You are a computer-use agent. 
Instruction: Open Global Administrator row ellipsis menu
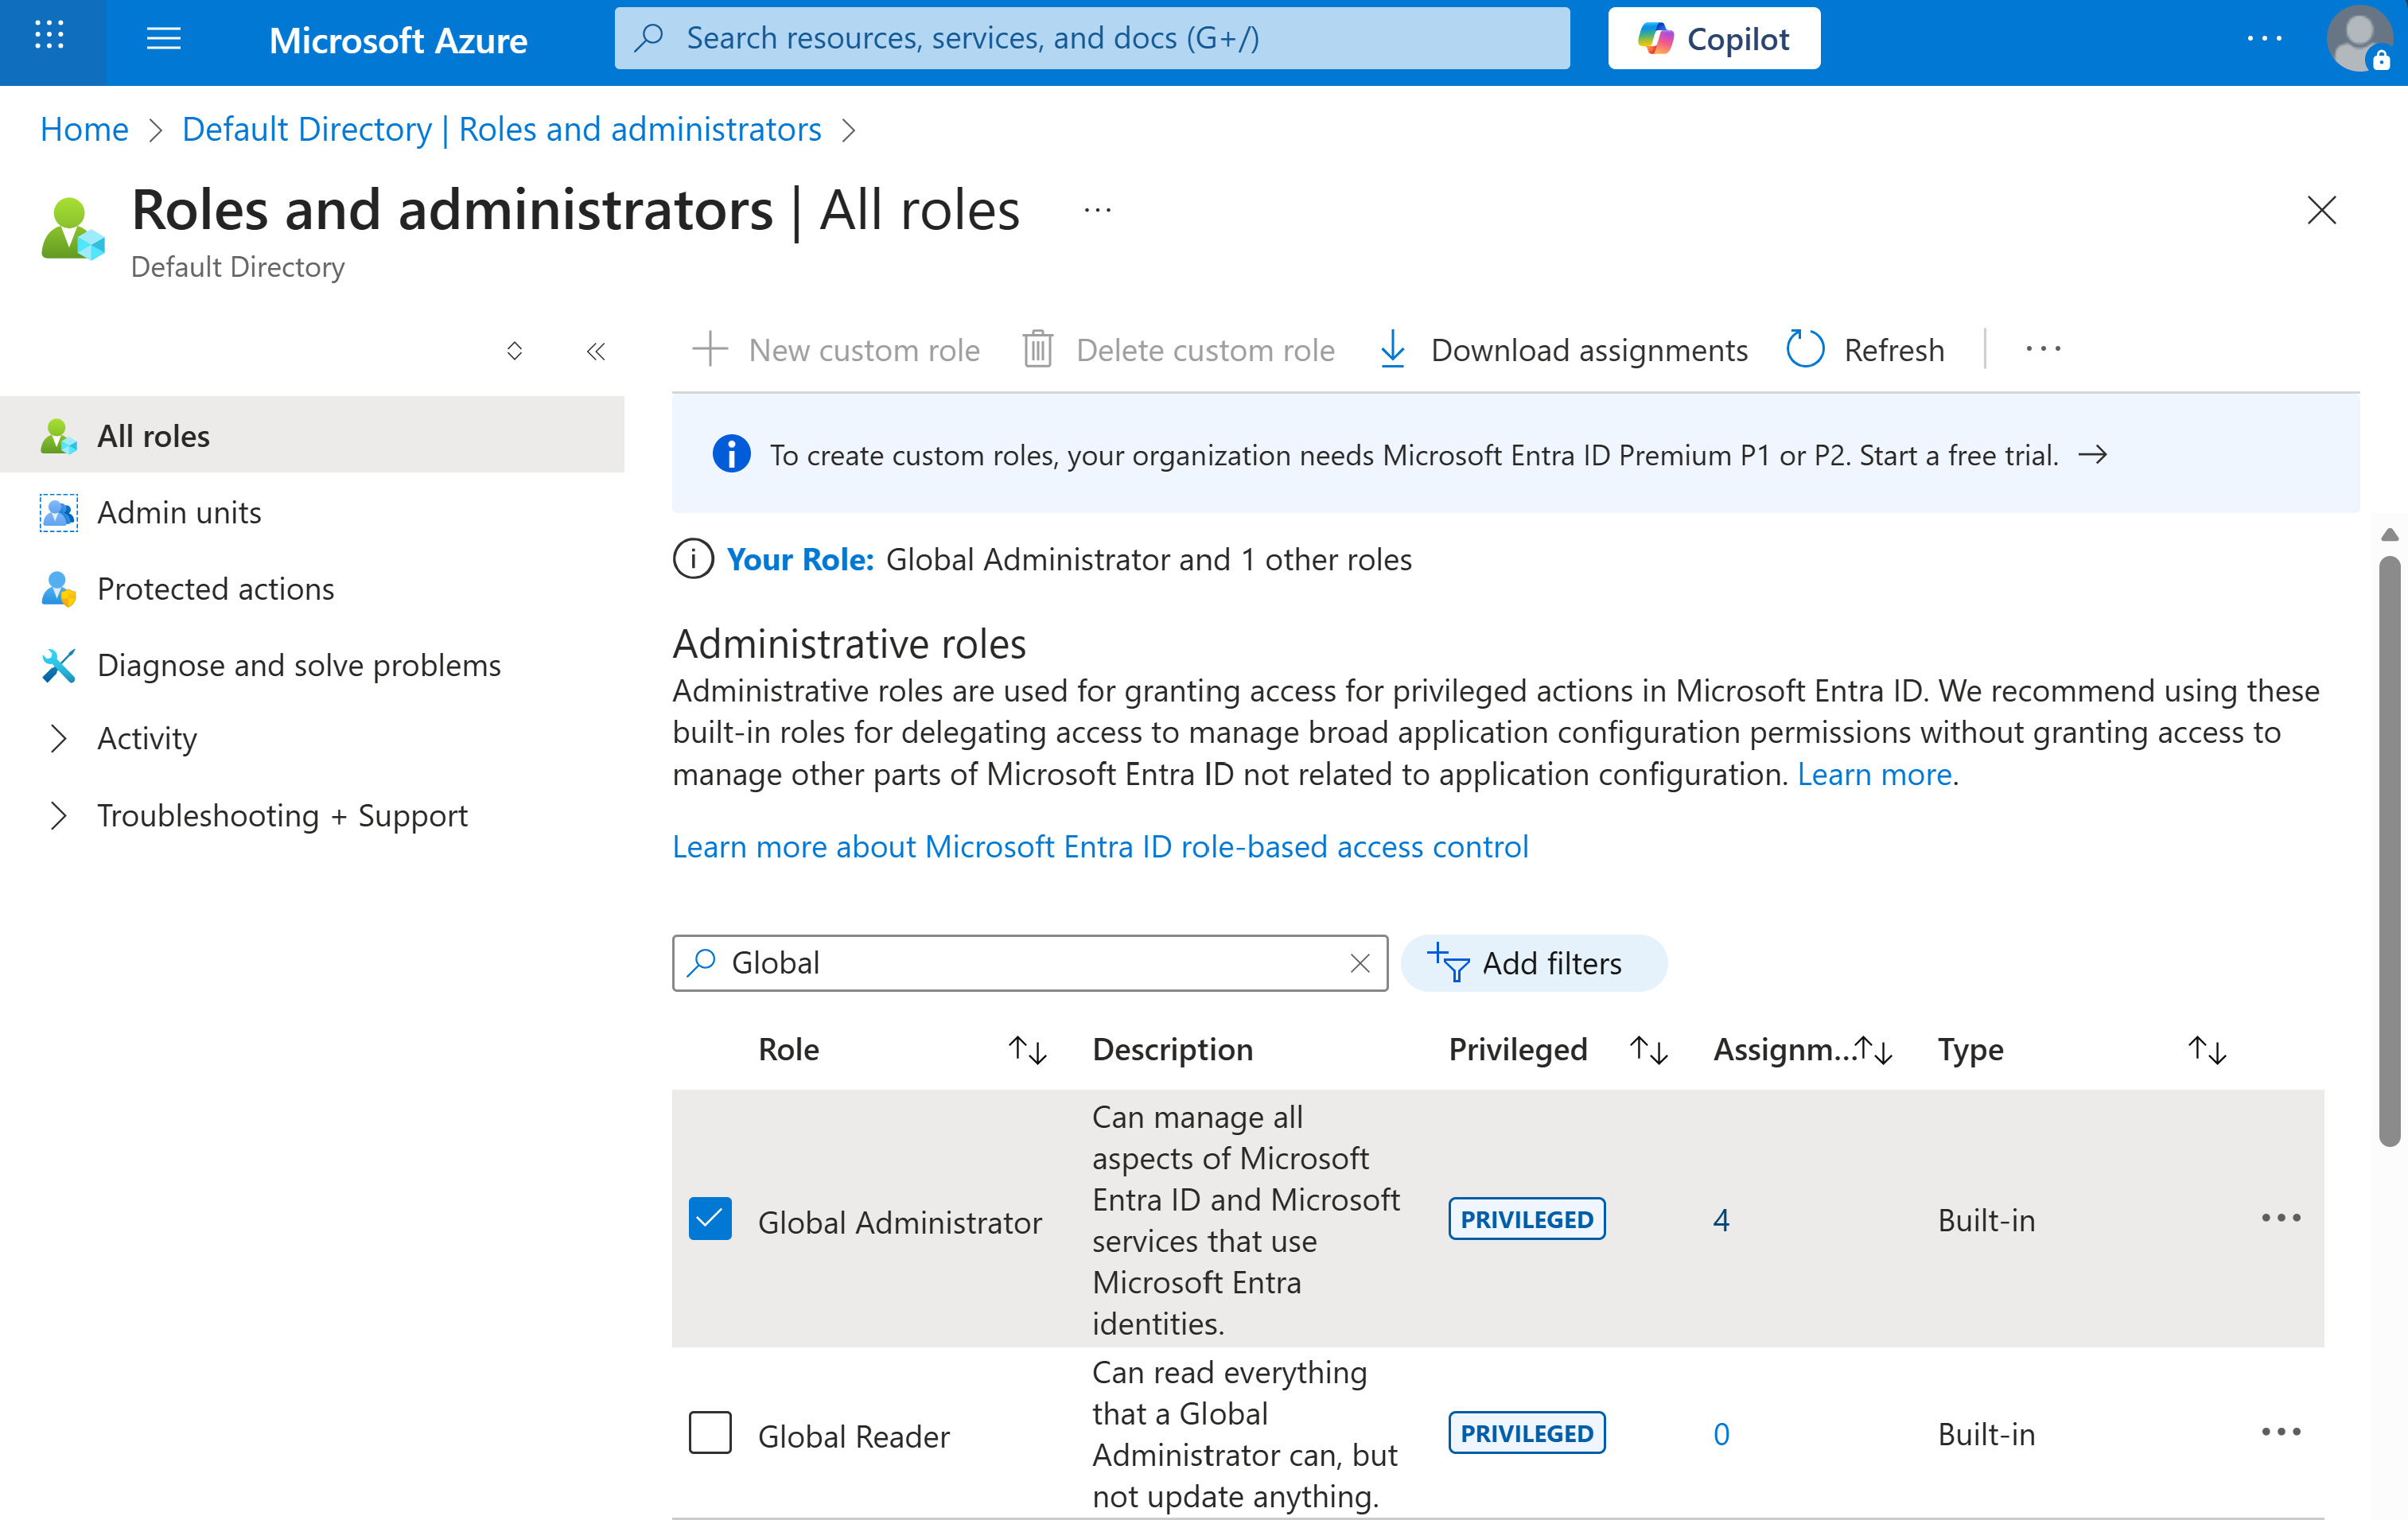pos(2280,1218)
